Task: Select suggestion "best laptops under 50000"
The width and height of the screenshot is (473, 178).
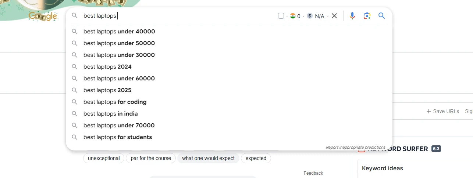Action: click(119, 43)
